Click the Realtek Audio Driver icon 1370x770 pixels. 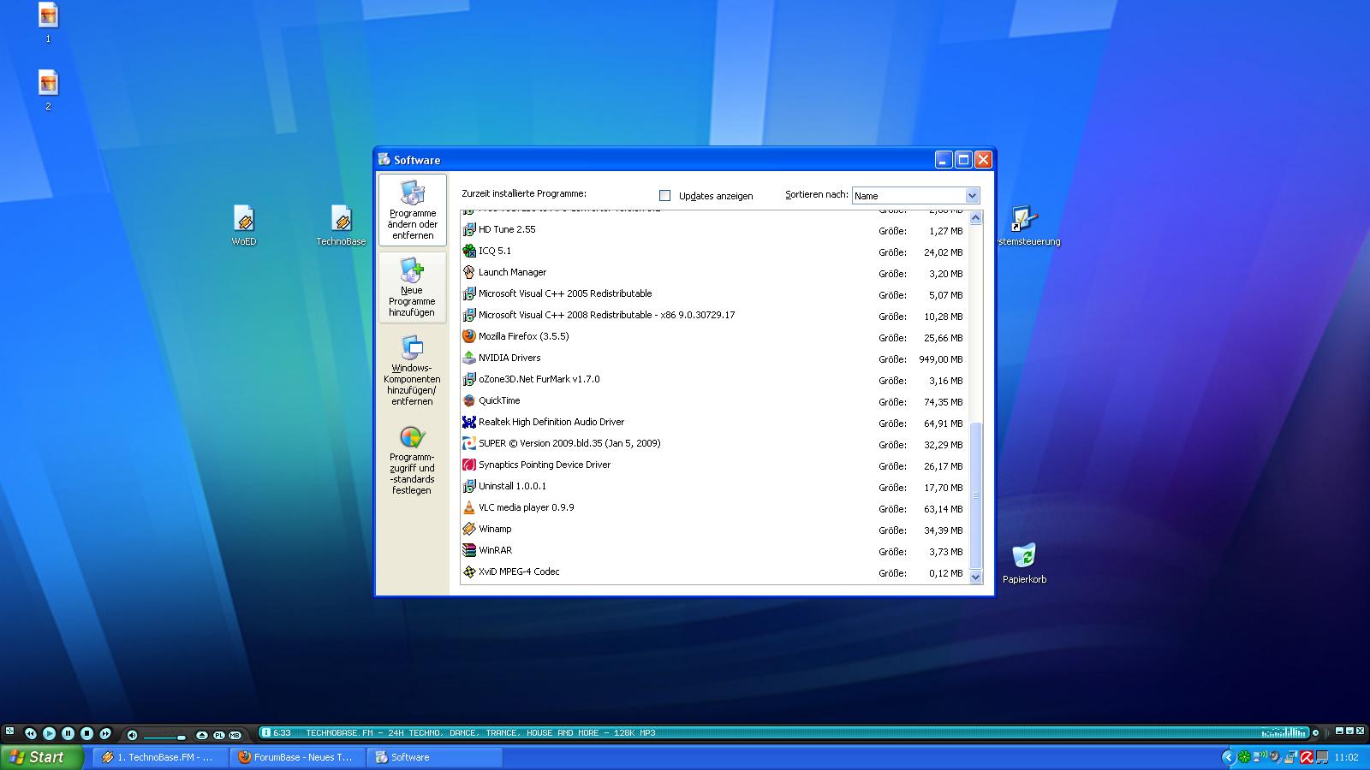[x=469, y=422]
